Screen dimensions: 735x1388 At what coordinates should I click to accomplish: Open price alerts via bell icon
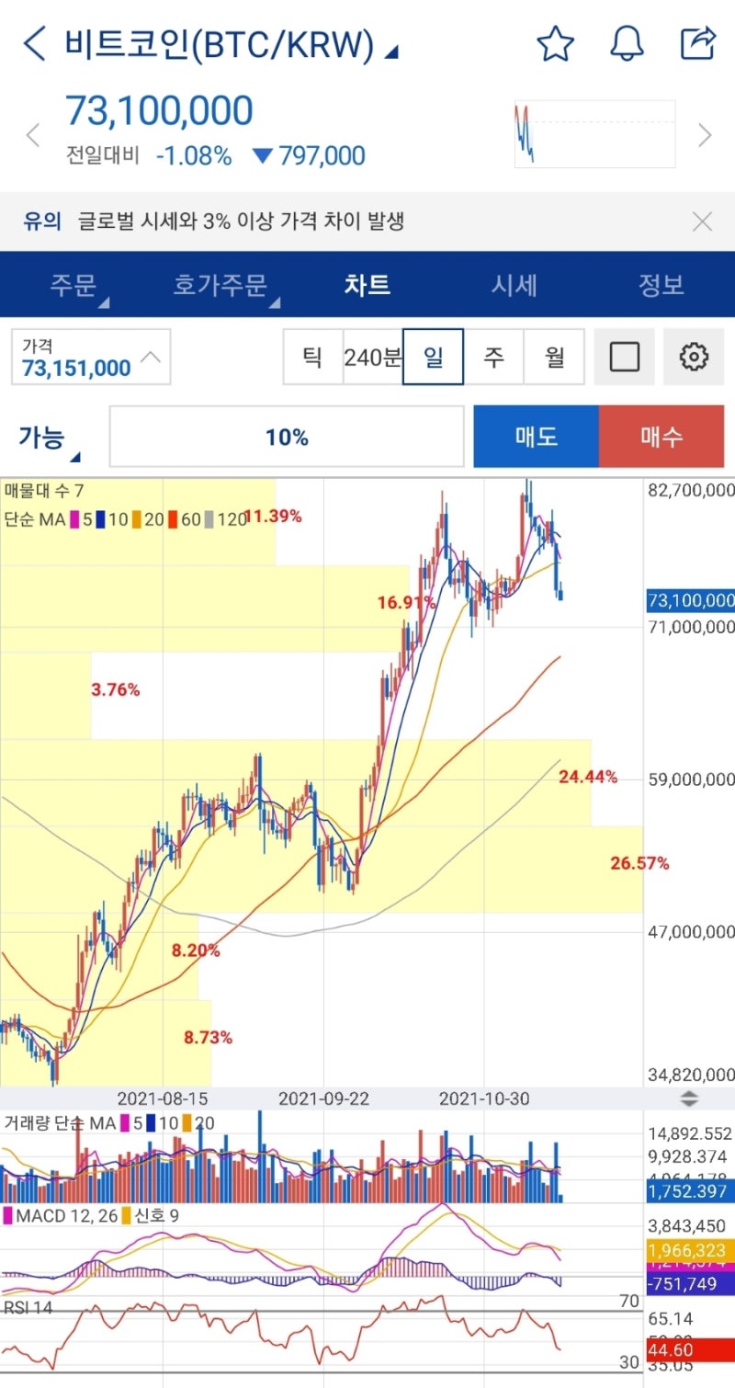coord(627,42)
